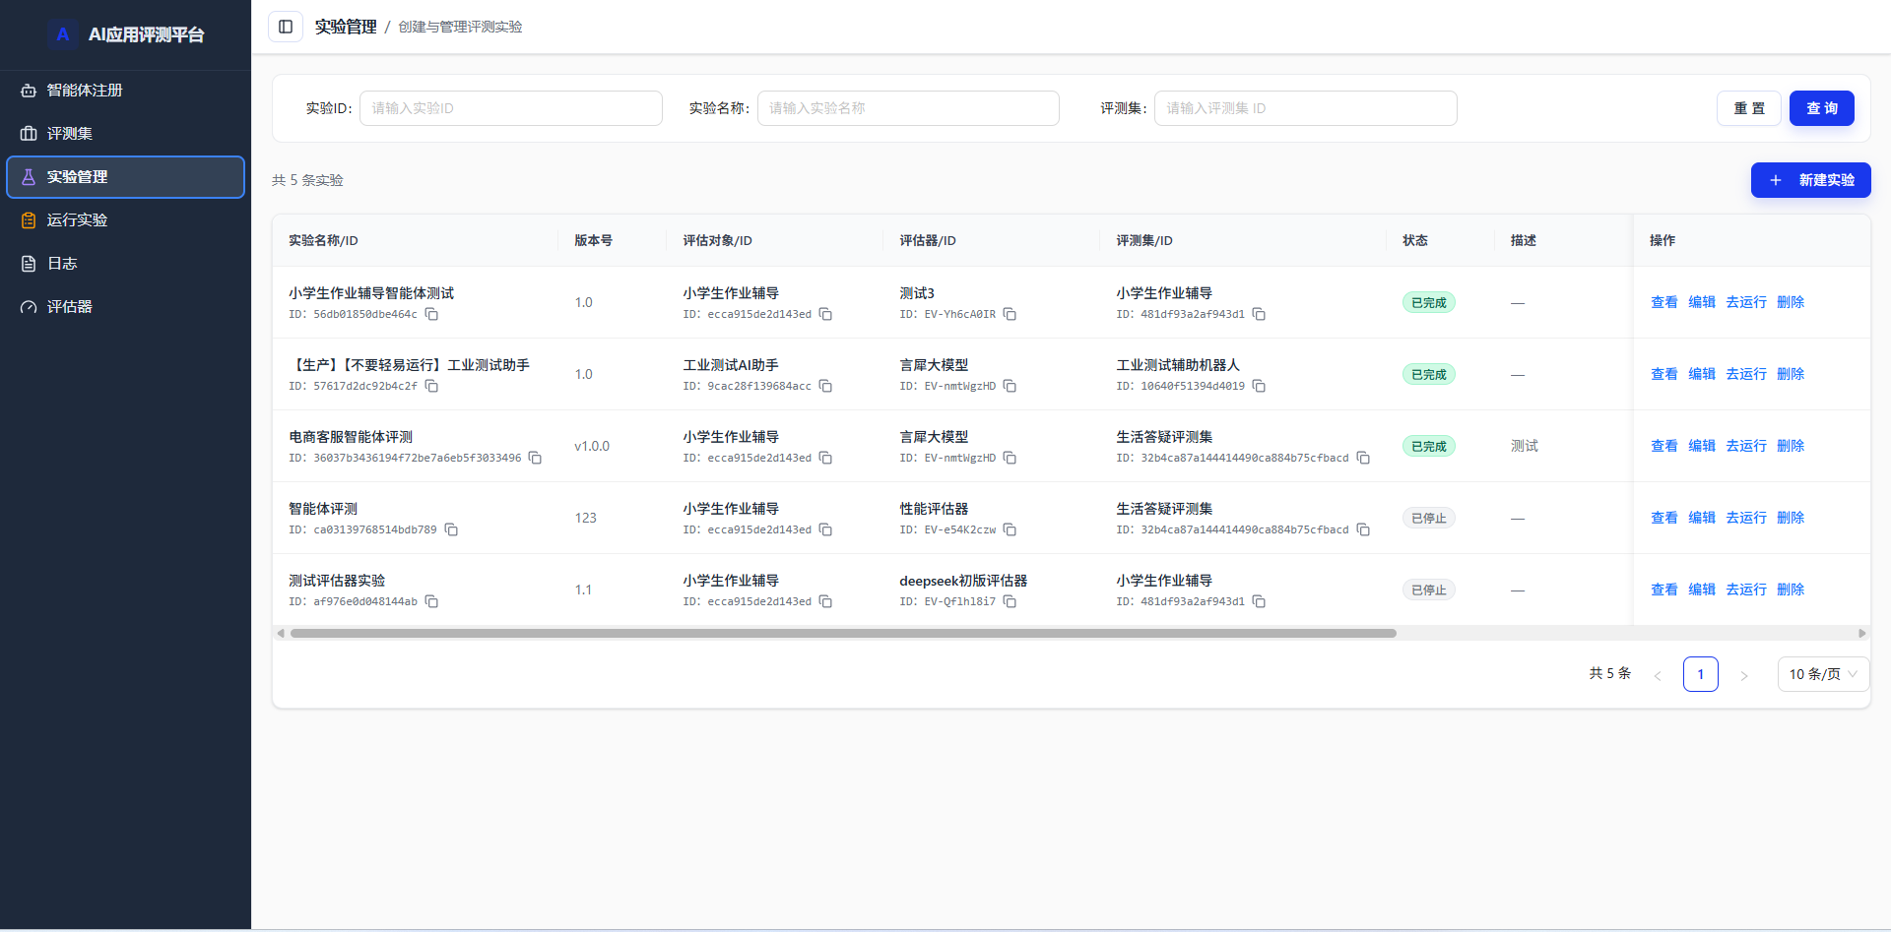Select 实验管理 in the sidebar

(x=125, y=177)
